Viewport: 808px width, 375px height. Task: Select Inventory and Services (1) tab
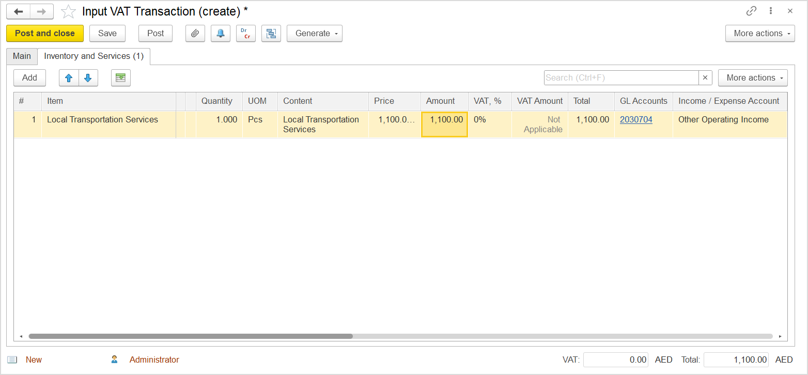pyautogui.click(x=94, y=56)
